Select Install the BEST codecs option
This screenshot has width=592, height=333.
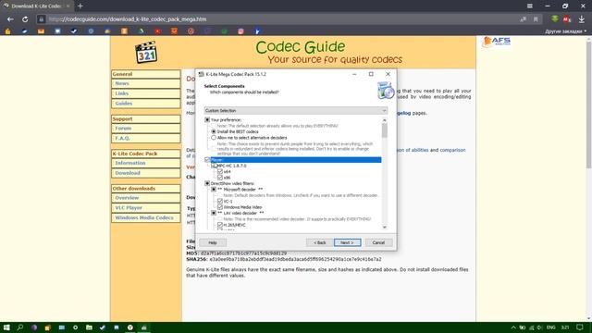214,131
